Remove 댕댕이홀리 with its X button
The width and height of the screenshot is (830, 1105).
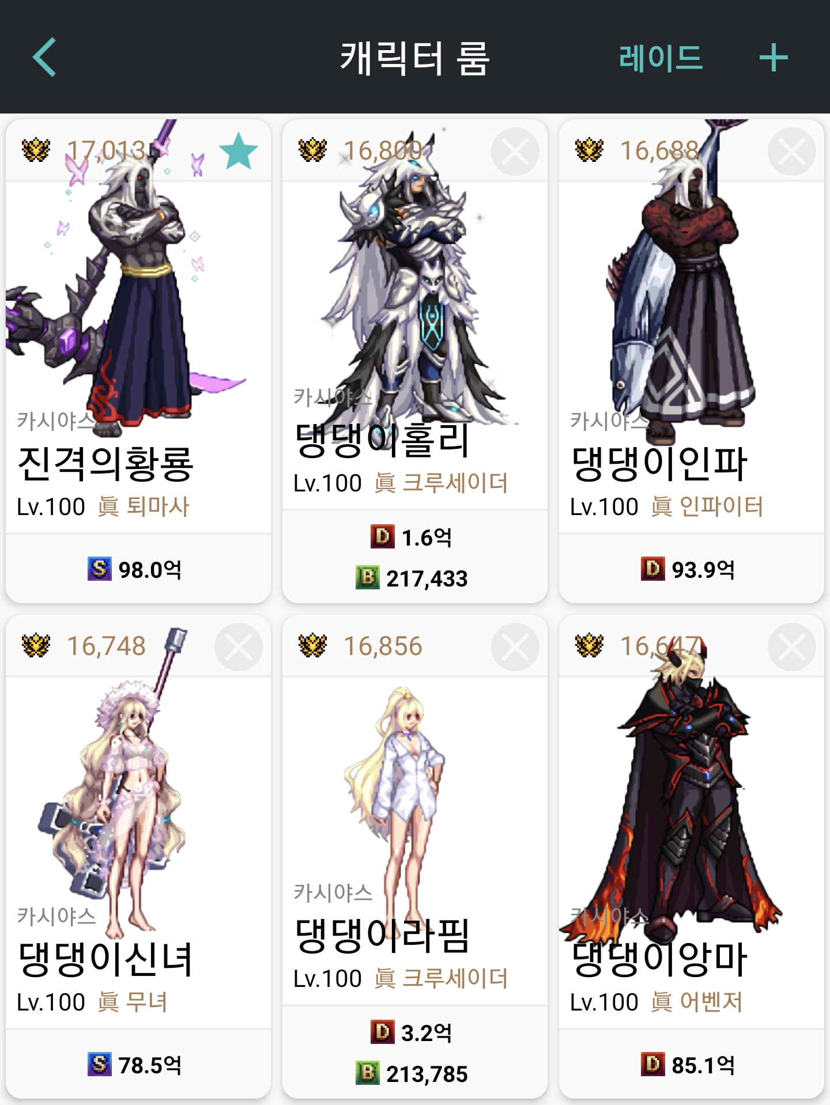515,152
